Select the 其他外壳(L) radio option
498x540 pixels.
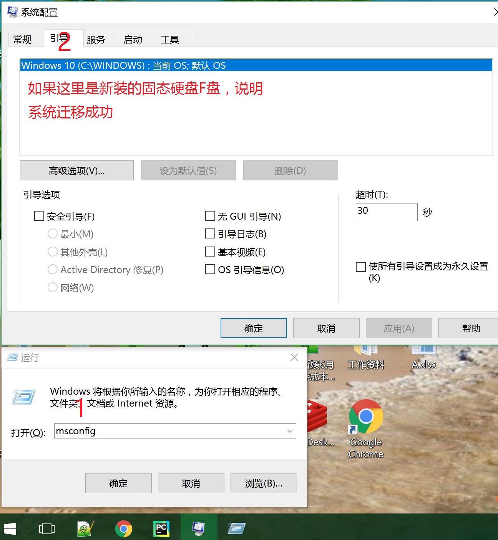[x=52, y=252]
